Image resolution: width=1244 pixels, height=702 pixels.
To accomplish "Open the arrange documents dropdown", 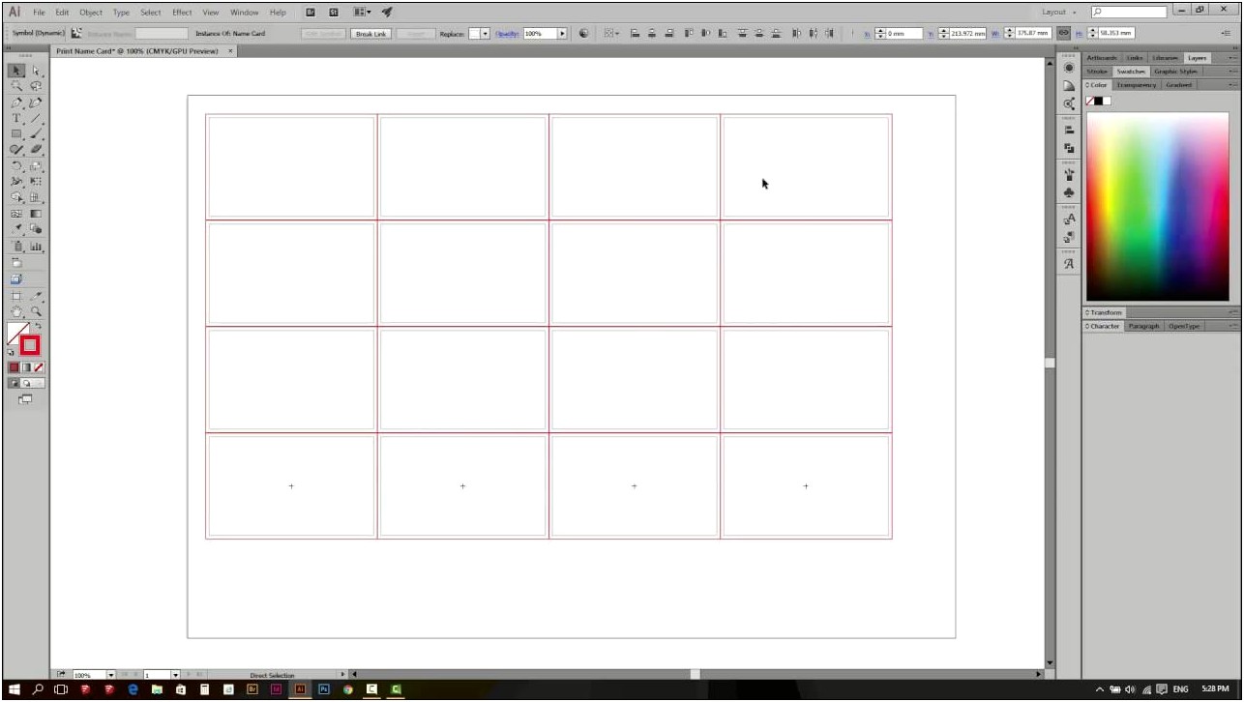I will [362, 13].
